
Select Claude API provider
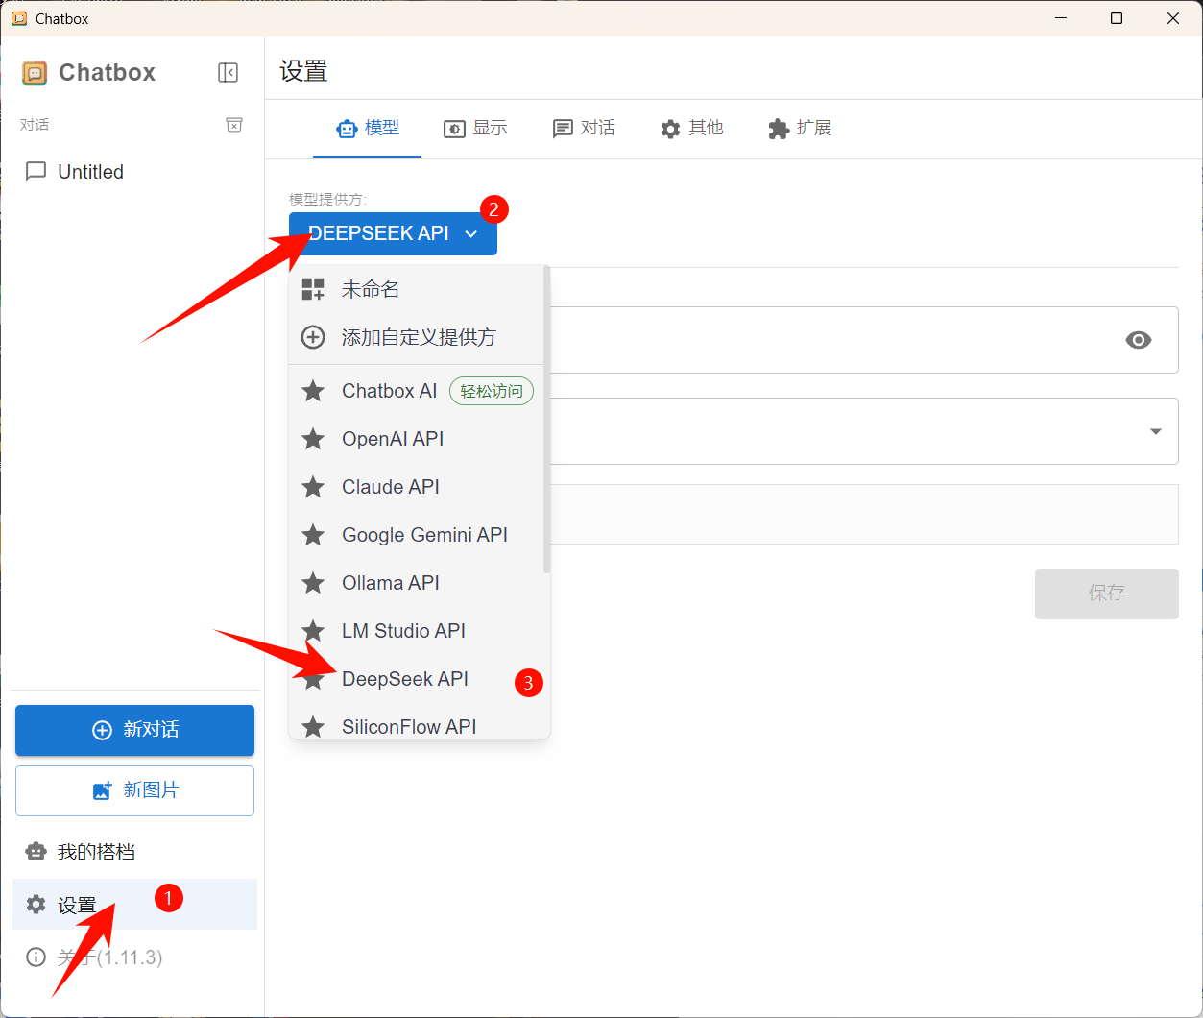coord(417,487)
